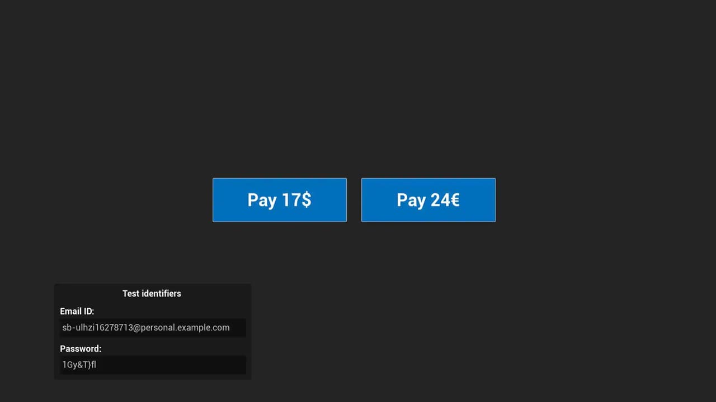Focus the Password field
716x402 pixels.
[x=153, y=365]
